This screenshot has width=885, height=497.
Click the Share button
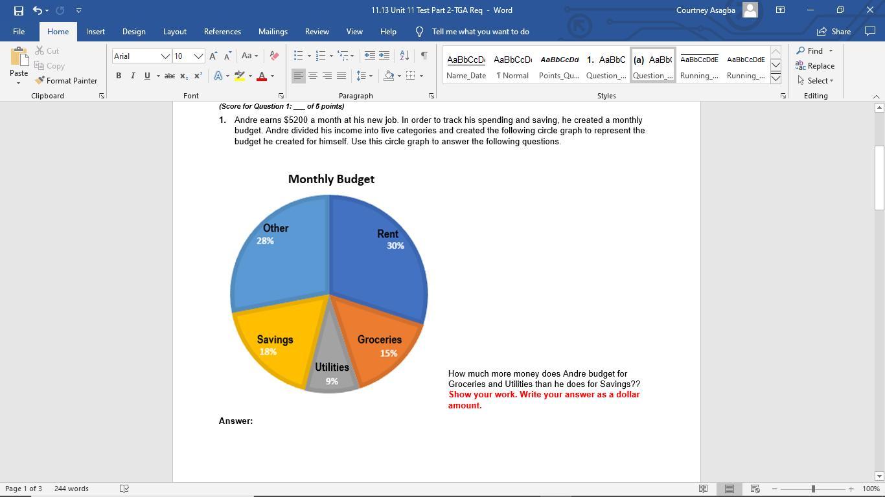834,31
